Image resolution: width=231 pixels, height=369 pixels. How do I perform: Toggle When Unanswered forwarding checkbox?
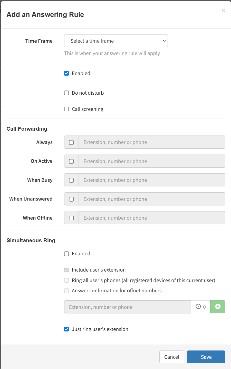(71, 199)
